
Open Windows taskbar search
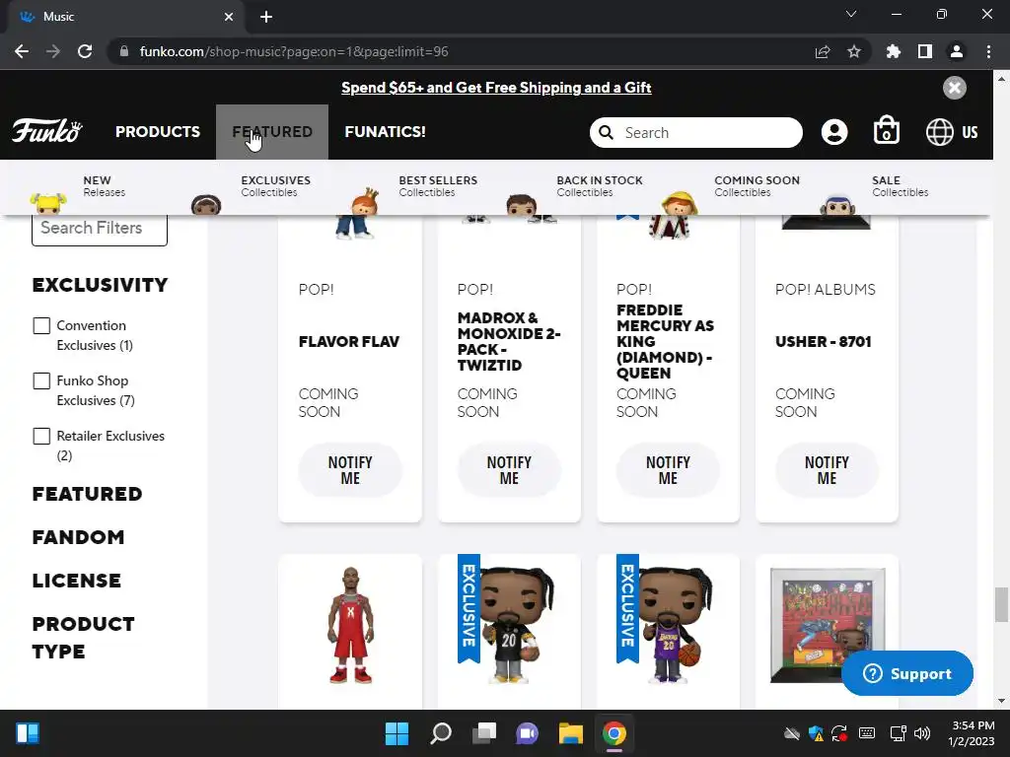coord(441,733)
